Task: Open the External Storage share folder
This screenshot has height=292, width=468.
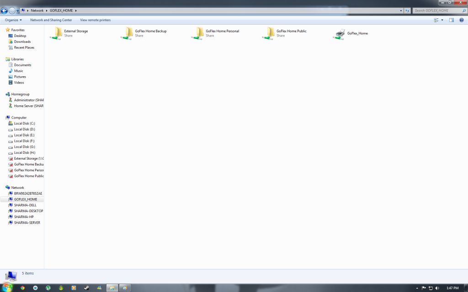Action: tap(57, 33)
